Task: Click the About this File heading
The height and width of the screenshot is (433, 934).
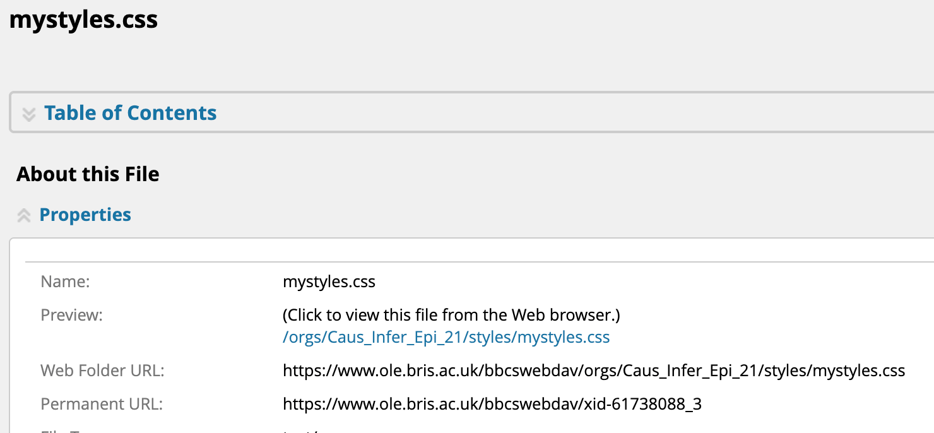Action: pos(88,174)
